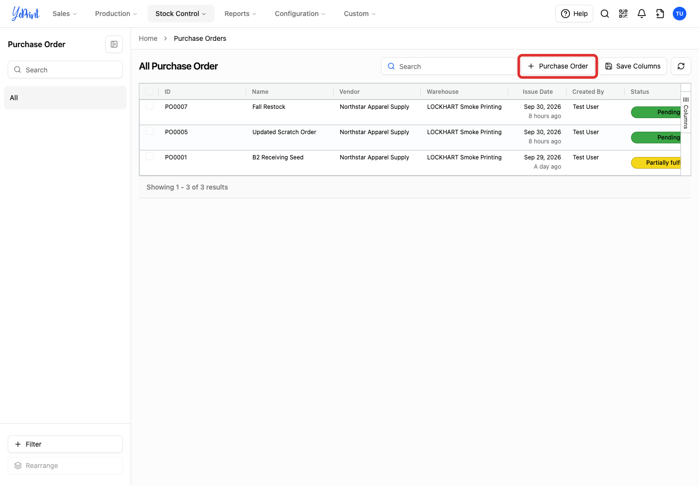This screenshot has height=486, width=699.
Task: Create a new Purchase Order
Action: (x=558, y=66)
